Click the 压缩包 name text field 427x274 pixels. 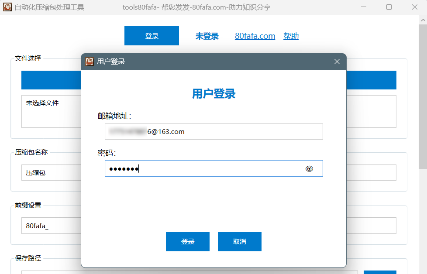point(50,173)
